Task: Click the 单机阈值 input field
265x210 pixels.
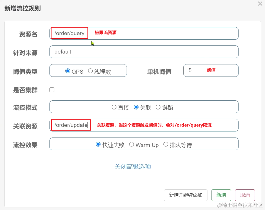Action: pos(211,70)
